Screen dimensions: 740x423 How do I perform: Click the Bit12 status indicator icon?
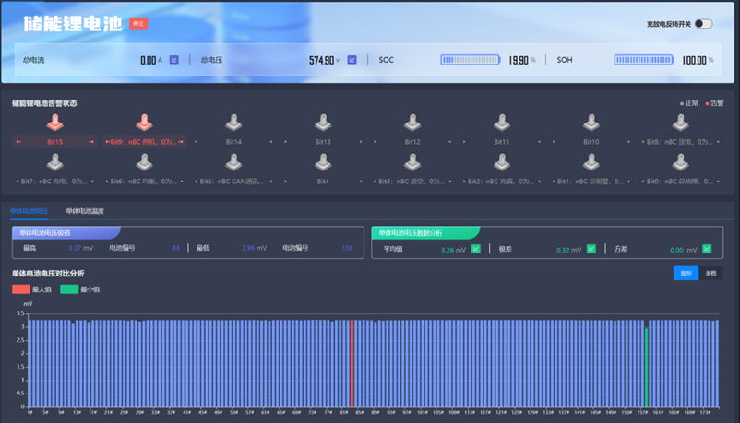412,123
